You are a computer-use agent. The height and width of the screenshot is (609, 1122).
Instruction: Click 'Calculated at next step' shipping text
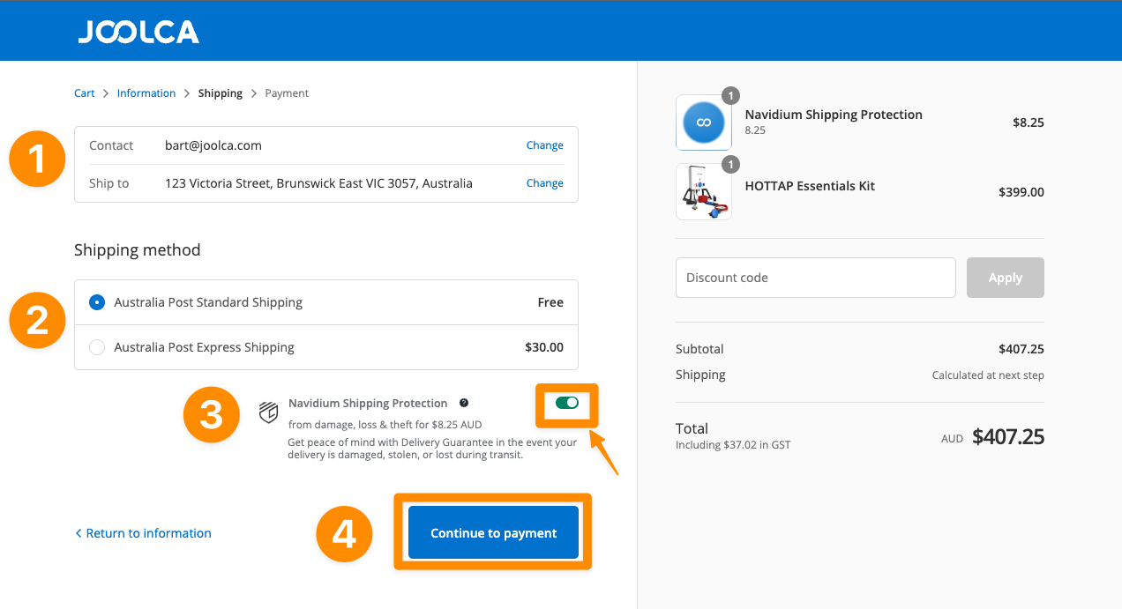988,375
